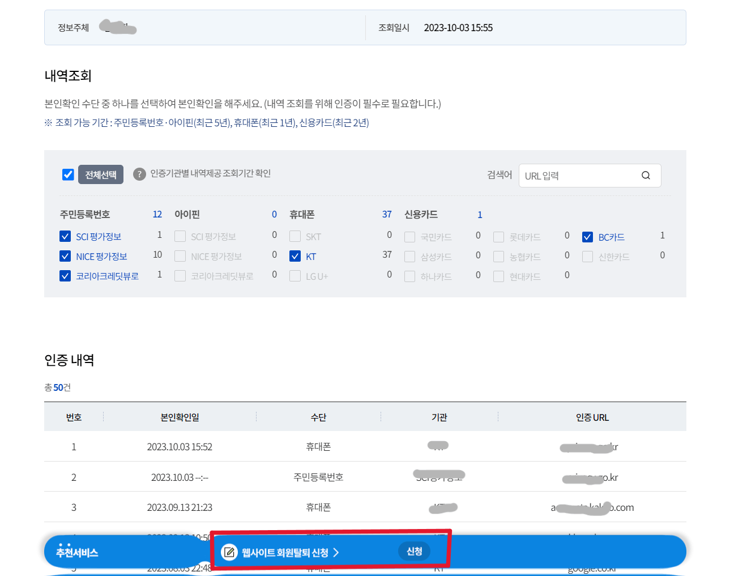This screenshot has width=747, height=576.
Task: Uncheck SCI 평가정보 under 주민등록번호
Action: [x=65, y=236]
